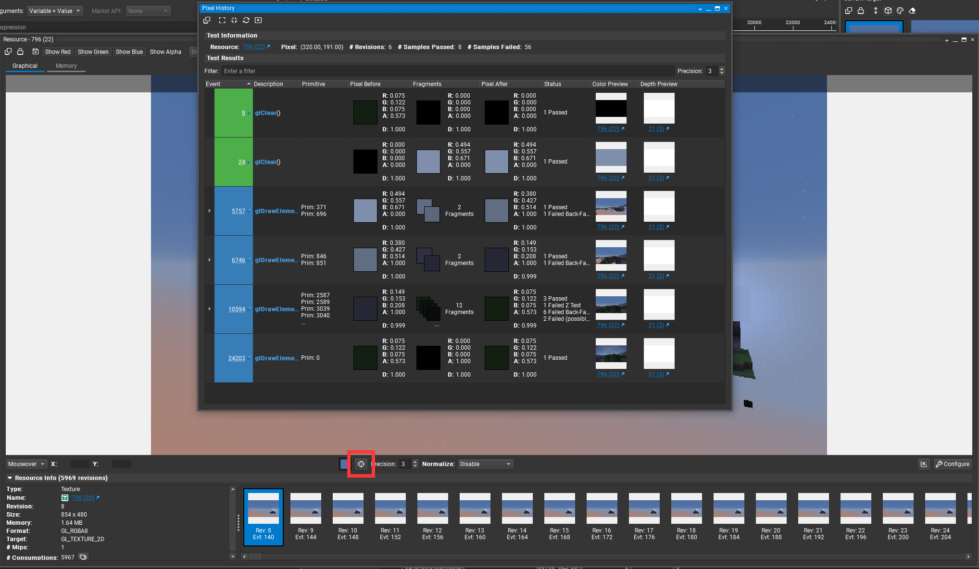
Task: Toggle the Show Green channel button
Action: click(x=93, y=52)
